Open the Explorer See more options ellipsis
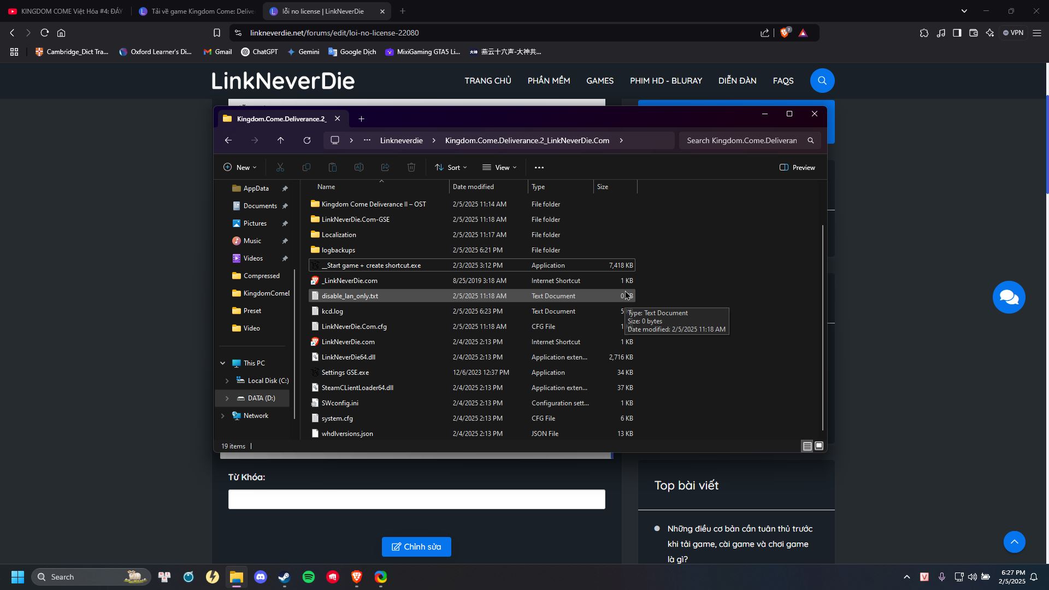This screenshot has height=590, width=1049. (x=539, y=168)
